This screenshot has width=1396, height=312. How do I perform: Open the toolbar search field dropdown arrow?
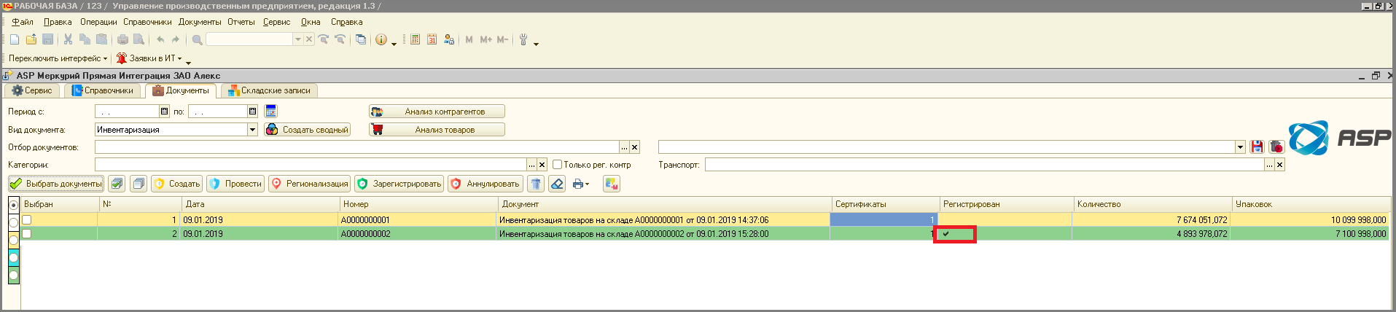[x=297, y=39]
